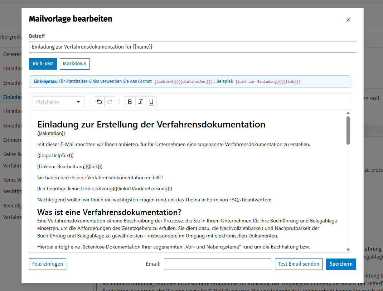Viewport: 383px width, 291px height.
Task: Toggle italic formatting
Action: click(x=141, y=102)
